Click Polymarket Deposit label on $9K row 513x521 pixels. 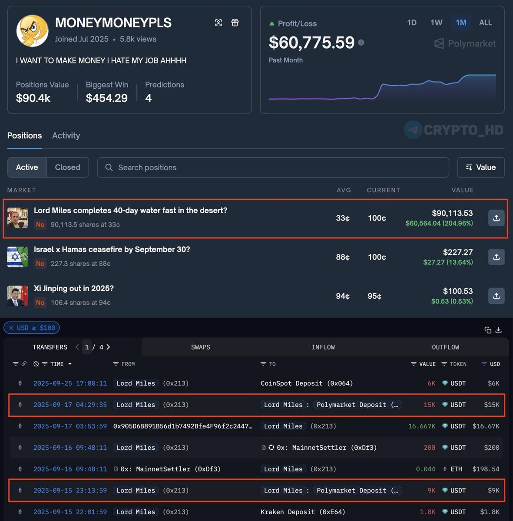click(x=357, y=490)
